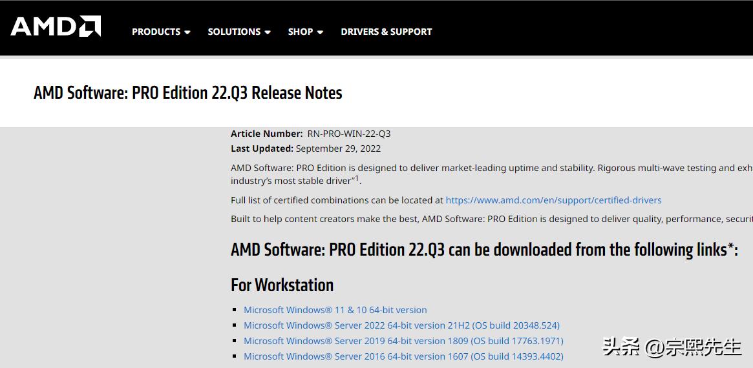
Task: Expand the SOLUTIONS dropdown arrow
Action: click(x=268, y=32)
